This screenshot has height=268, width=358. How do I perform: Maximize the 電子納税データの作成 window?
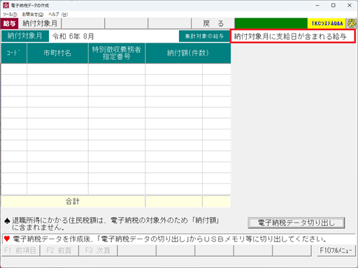pos(334,6)
